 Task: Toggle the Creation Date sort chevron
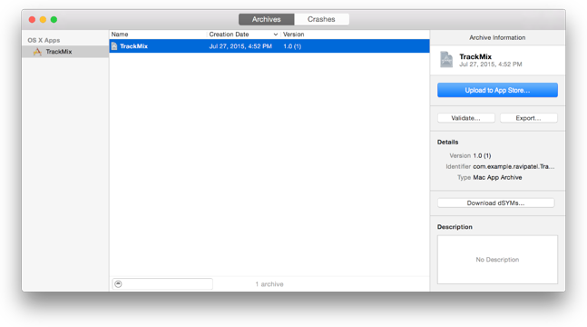click(x=276, y=35)
